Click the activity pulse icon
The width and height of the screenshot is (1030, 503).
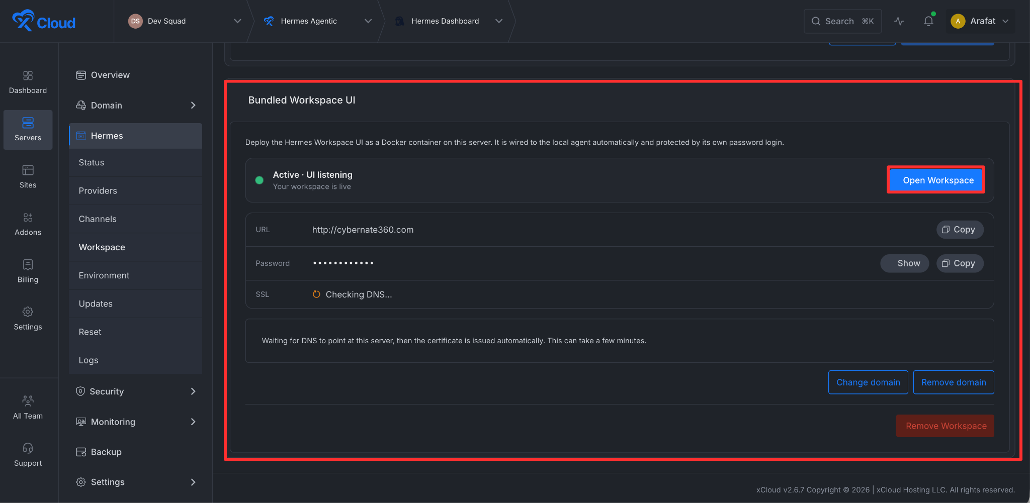[899, 21]
